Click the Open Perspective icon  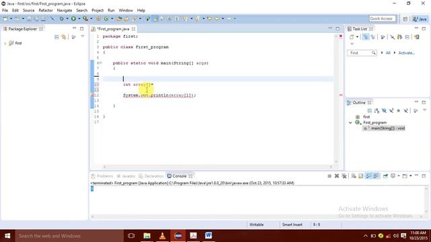pyautogui.click(x=405, y=19)
